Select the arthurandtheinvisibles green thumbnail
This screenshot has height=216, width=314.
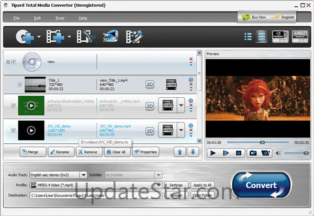31,106
